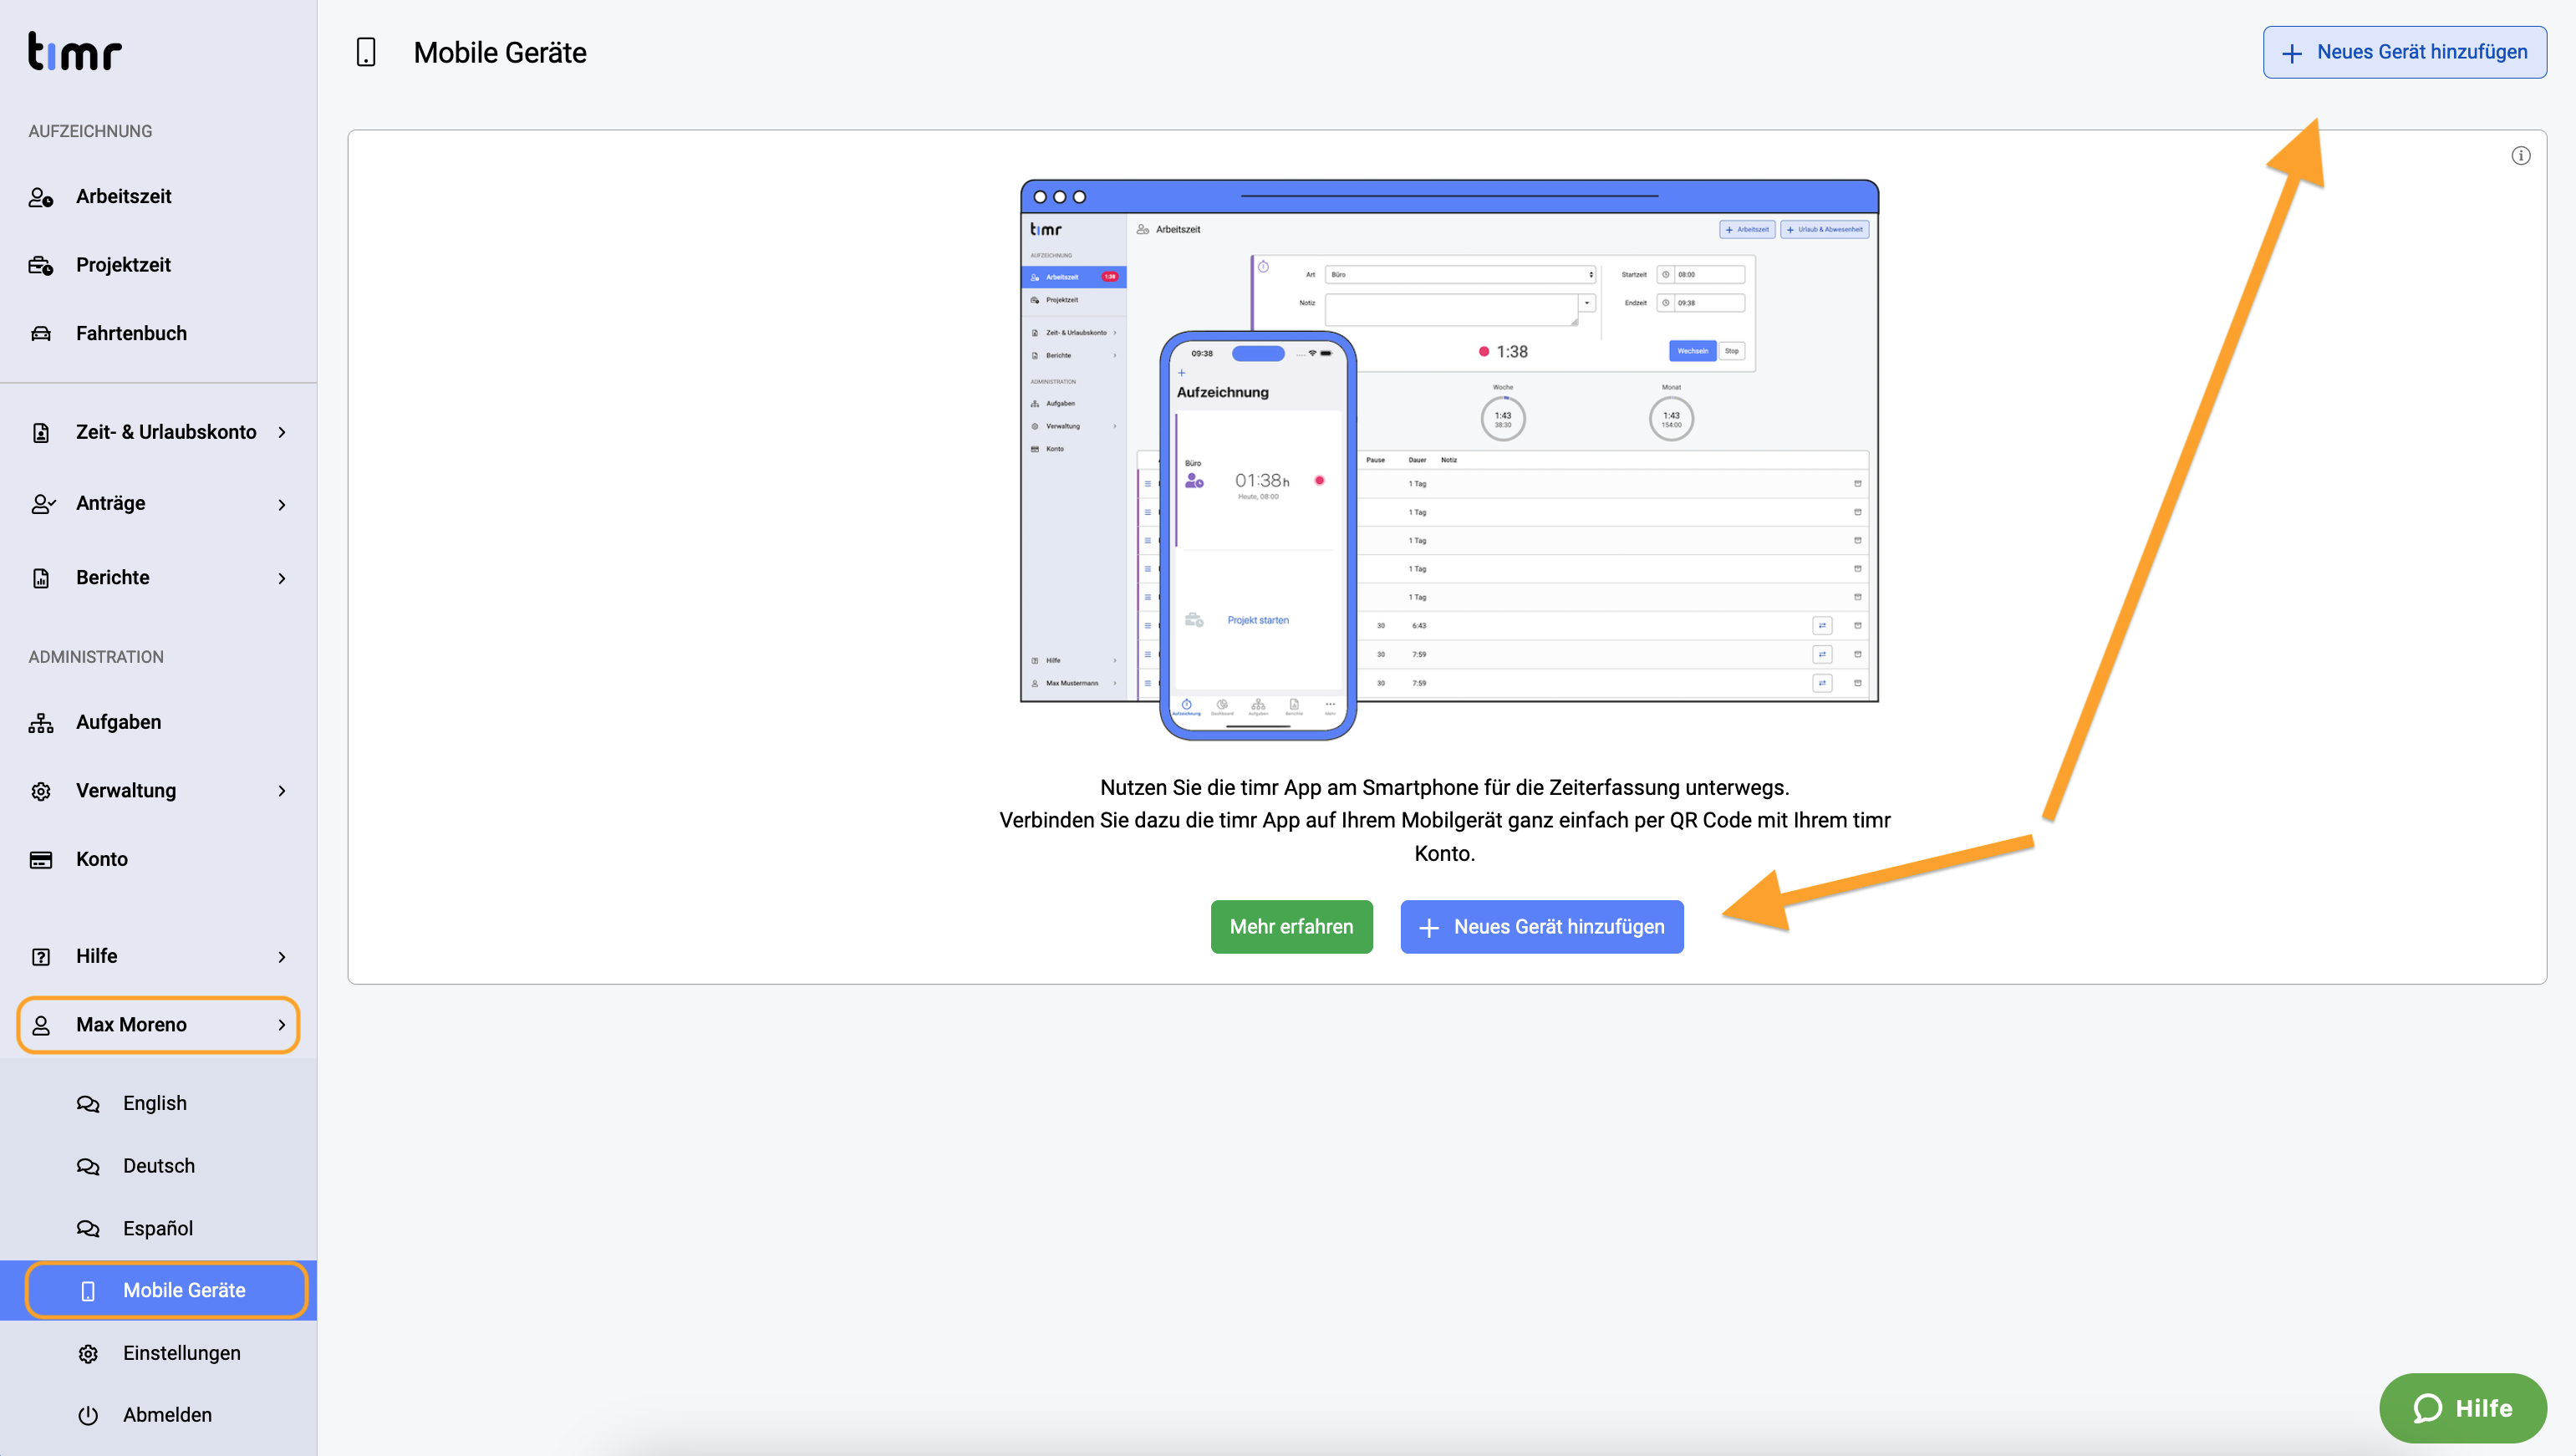Click the Hilfe question mark icon in sidebar
This screenshot has width=2576, height=1456.
click(x=41, y=957)
